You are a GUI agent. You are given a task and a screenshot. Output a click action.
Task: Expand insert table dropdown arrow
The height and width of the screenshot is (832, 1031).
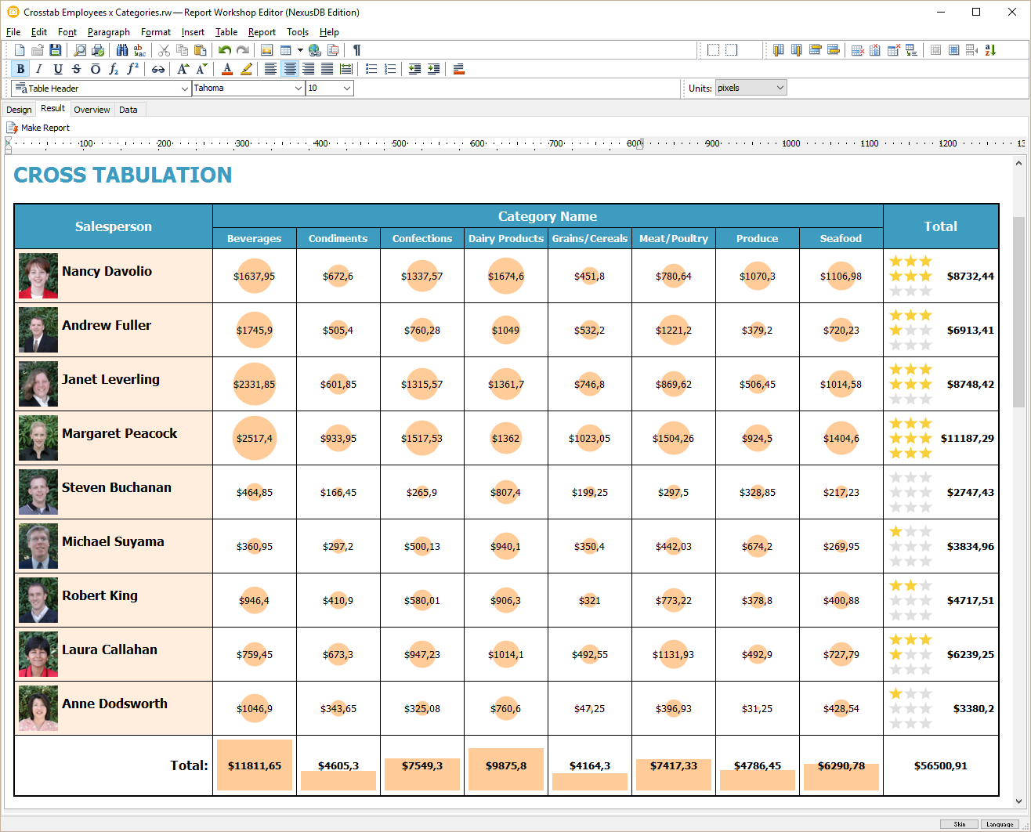coord(300,50)
